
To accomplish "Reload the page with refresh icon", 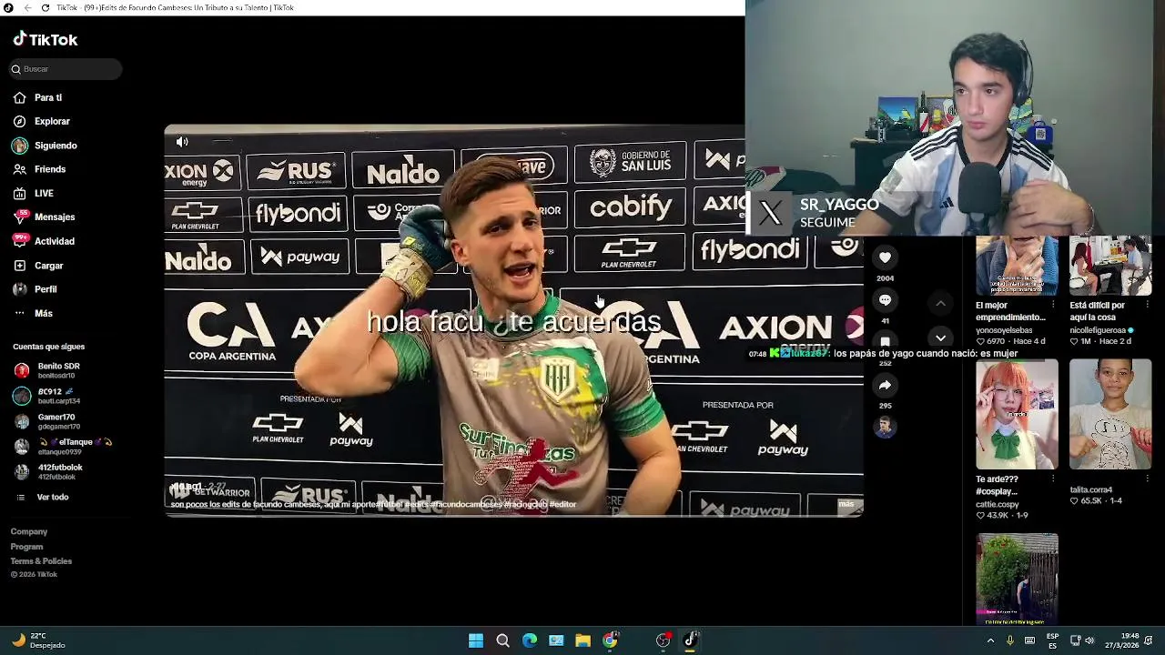I will click(x=46, y=7).
